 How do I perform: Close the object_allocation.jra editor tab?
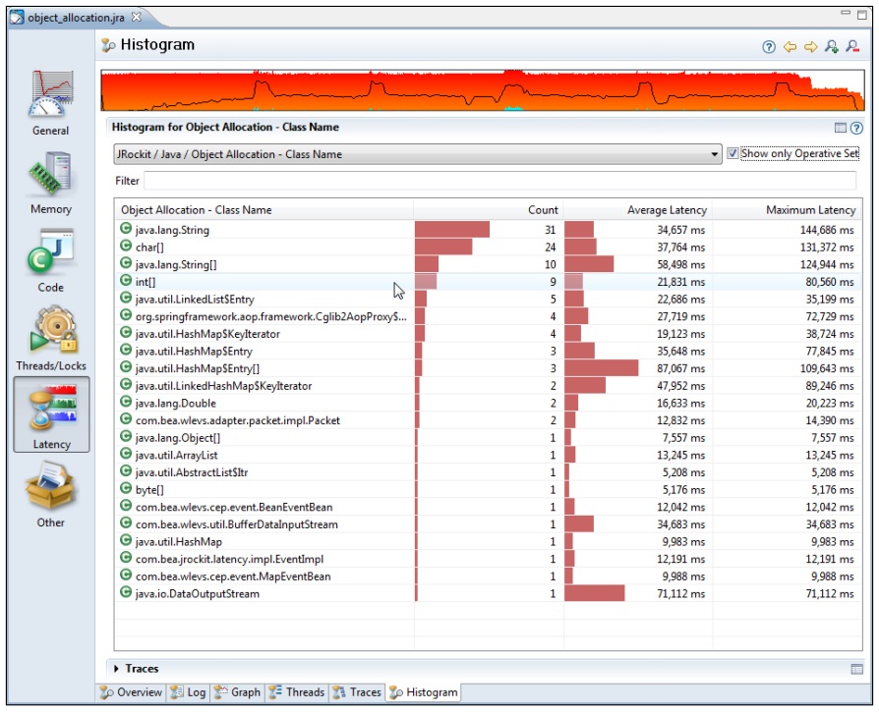click(137, 18)
